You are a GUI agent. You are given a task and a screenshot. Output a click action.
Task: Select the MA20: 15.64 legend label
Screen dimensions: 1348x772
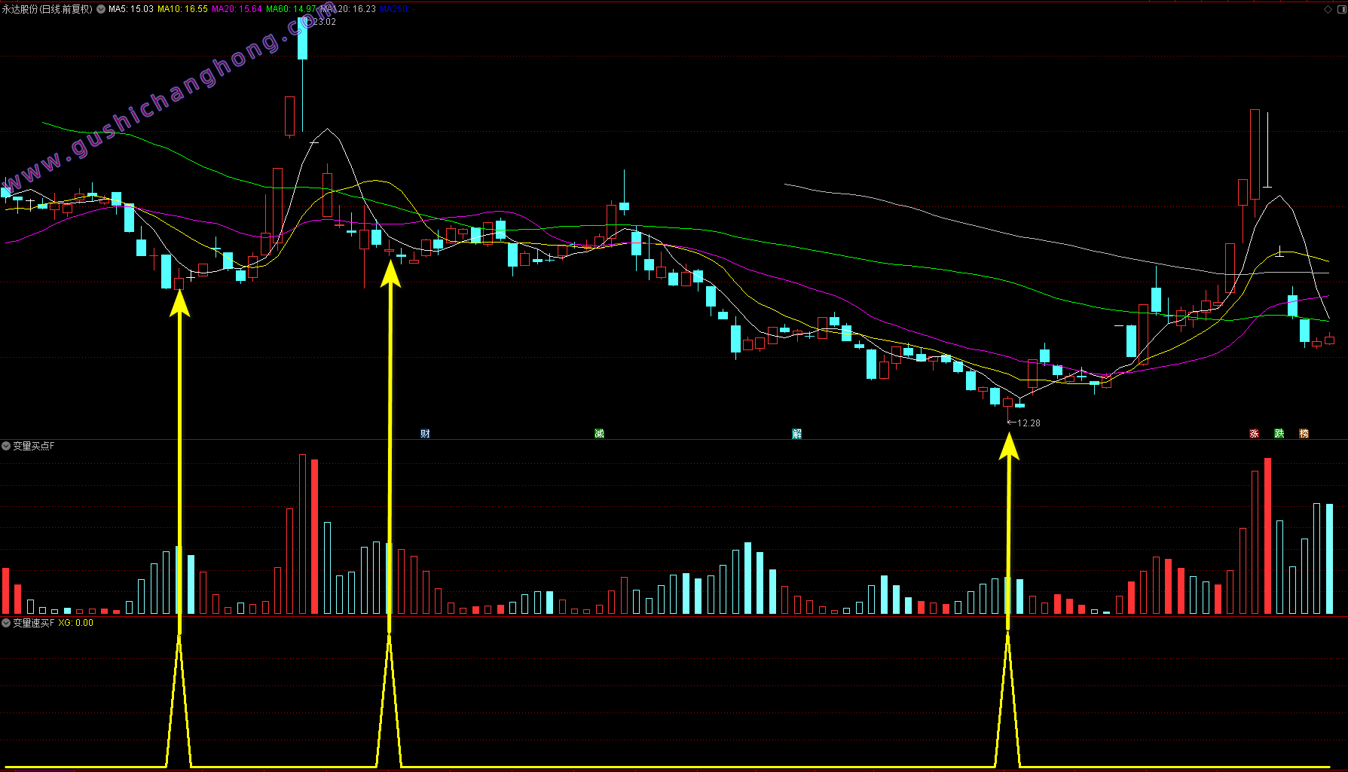(237, 9)
